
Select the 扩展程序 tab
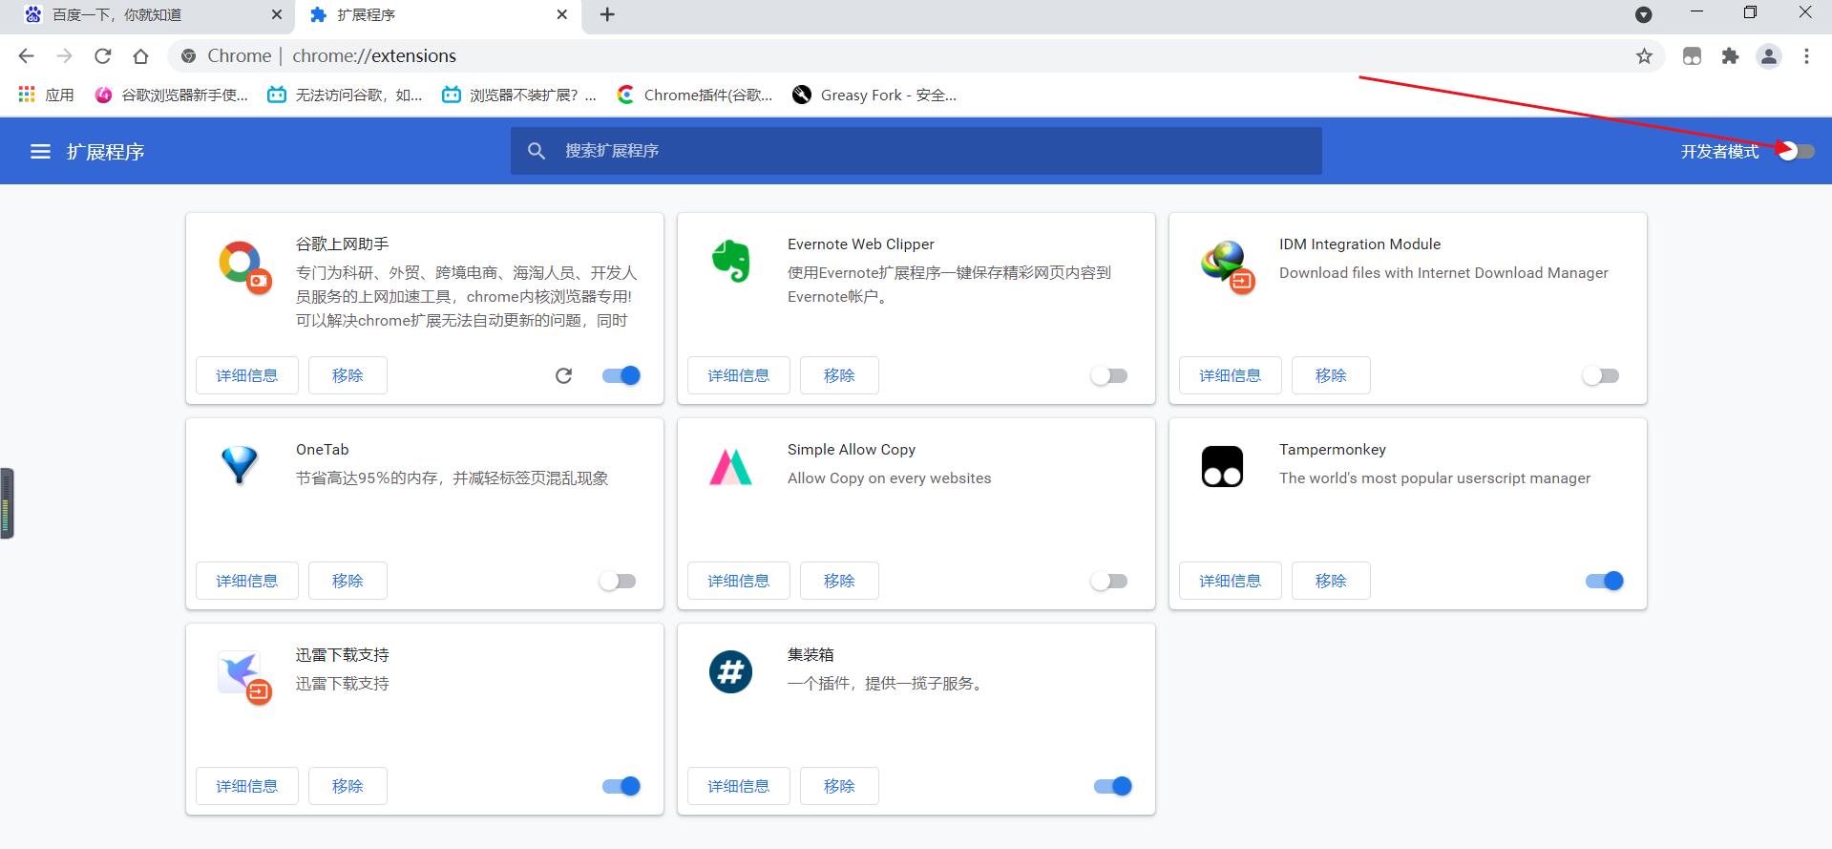437,15
